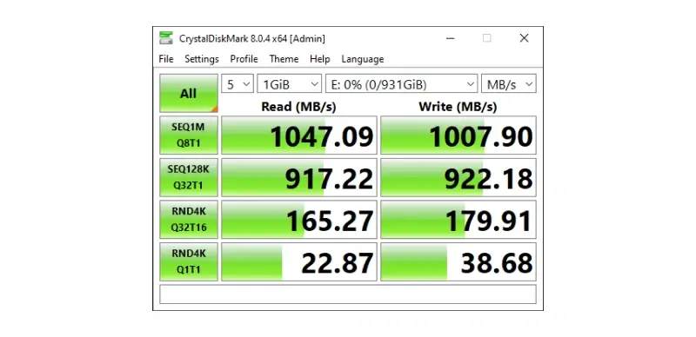
Task: Open the test size dropdown showing 1GiB
Action: 290,83
